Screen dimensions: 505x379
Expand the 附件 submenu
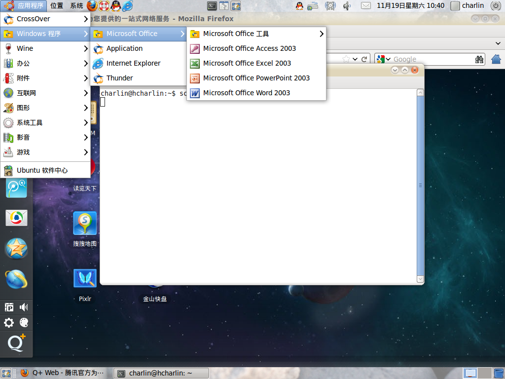(x=45, y=78)
